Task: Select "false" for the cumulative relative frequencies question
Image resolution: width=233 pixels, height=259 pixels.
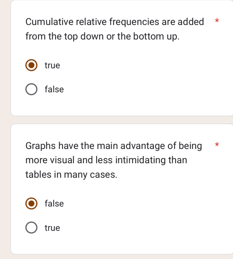Action: pyautogui.click(x=31, y=89)
